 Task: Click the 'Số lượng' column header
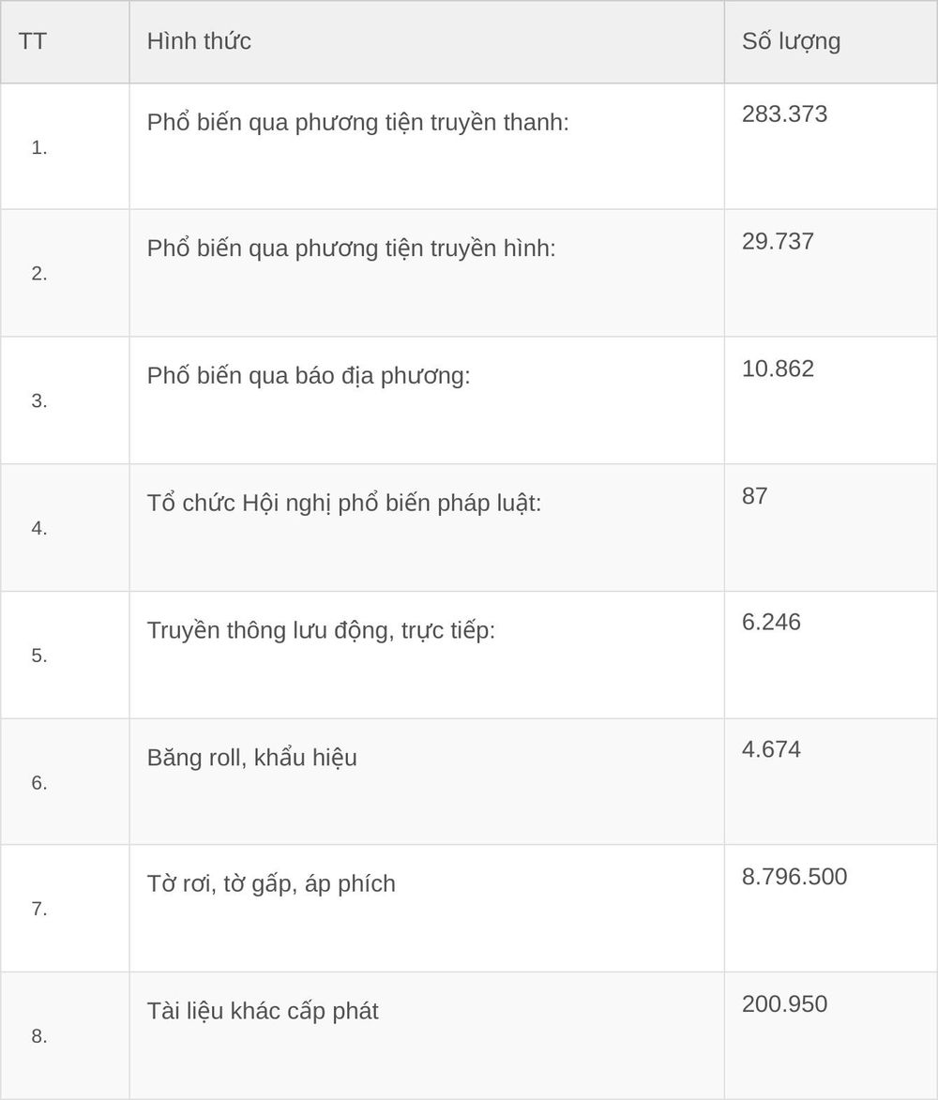791,41
